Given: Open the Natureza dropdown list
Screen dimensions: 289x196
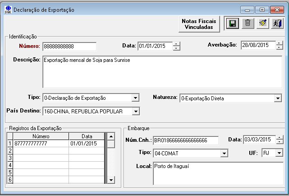Looking at the screenshot, I should pos(277,98).
